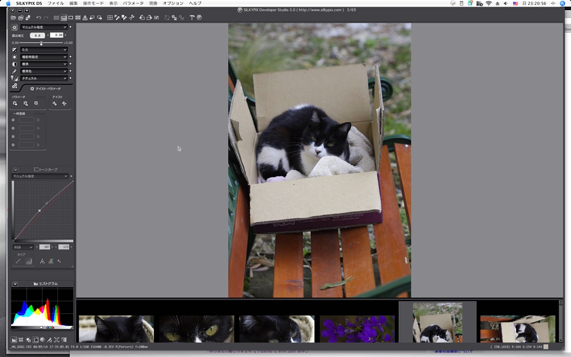Select the smooth curve tone curve type
This screenshot has height=357, width=571.
tap(29, 261)
